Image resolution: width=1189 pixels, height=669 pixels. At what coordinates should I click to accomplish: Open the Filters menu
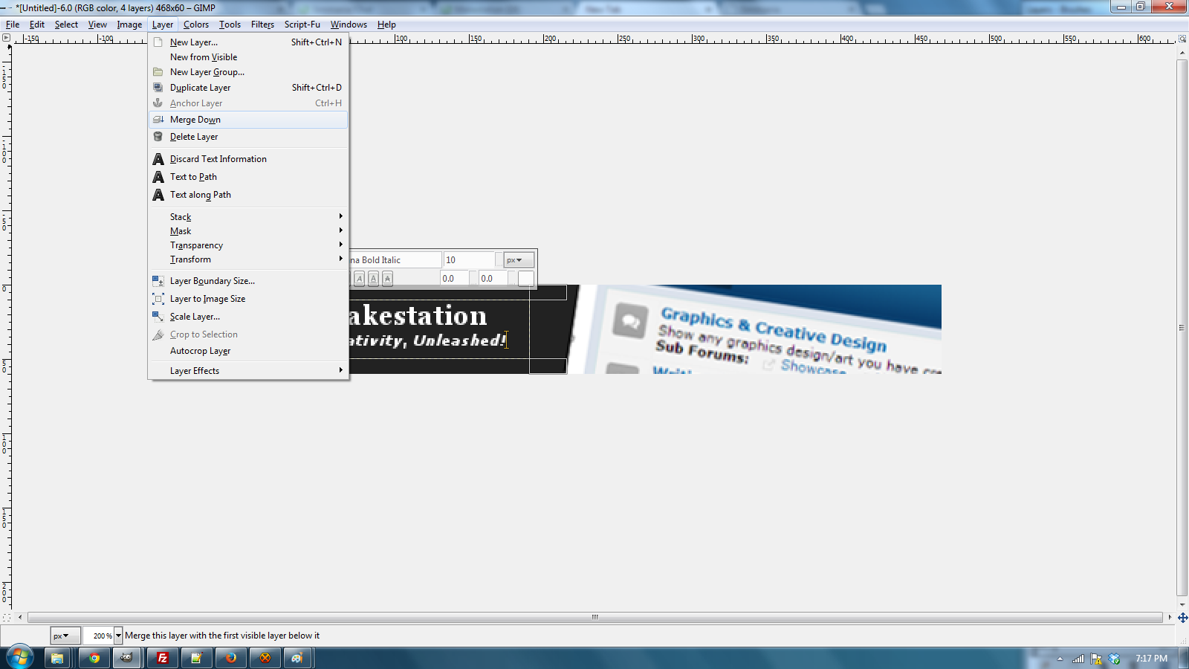262,25
